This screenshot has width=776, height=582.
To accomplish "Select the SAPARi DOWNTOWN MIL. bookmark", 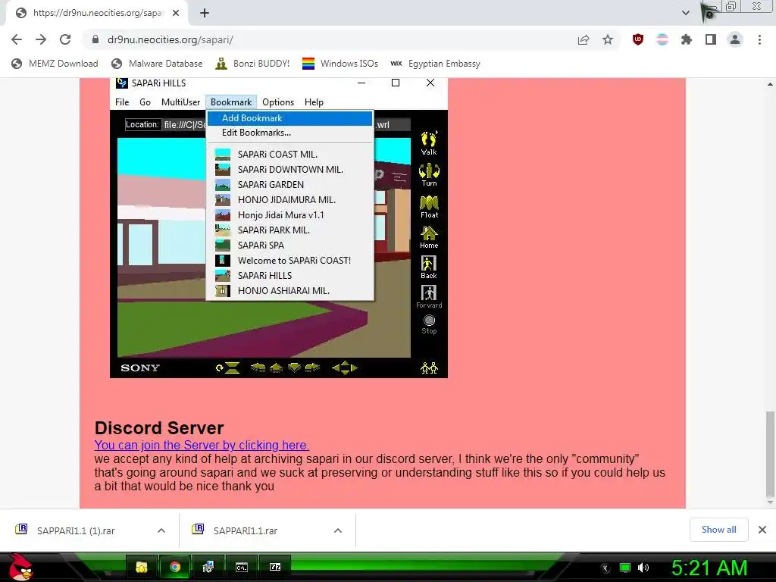I will 289,169.
